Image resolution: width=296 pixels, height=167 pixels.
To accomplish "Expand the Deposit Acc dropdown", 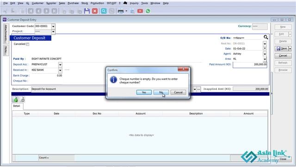I will pyautogui.click(x=60, y=65).
